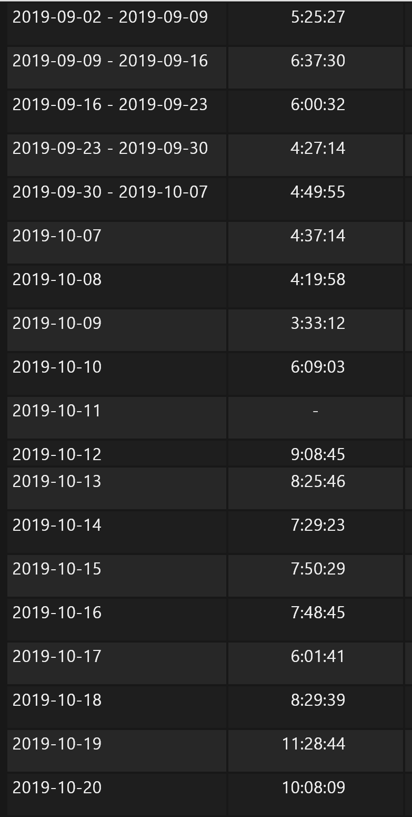Click the 2019-10-10 date row
This screenshot has height=817, width=412.
[57, 367]
